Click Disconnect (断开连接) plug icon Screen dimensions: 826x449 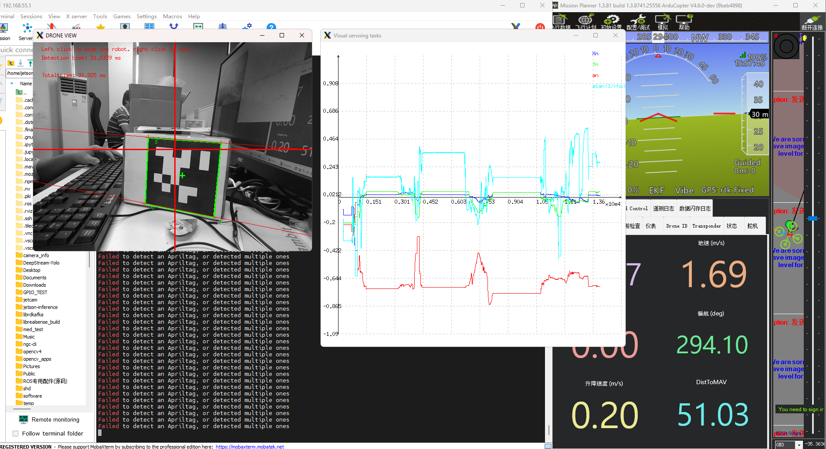812,22
